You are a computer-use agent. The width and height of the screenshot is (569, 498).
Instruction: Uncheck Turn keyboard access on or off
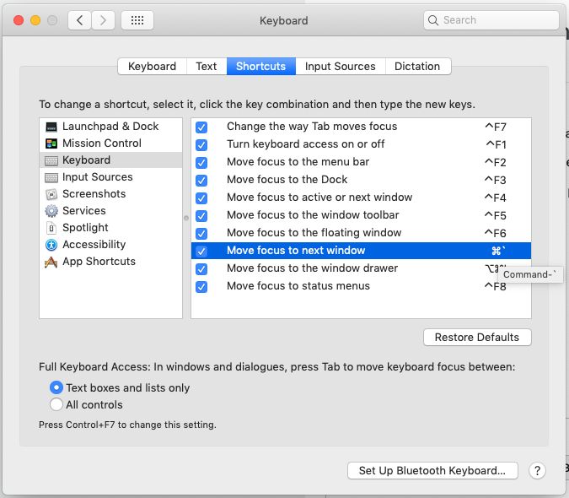[201, 145]
